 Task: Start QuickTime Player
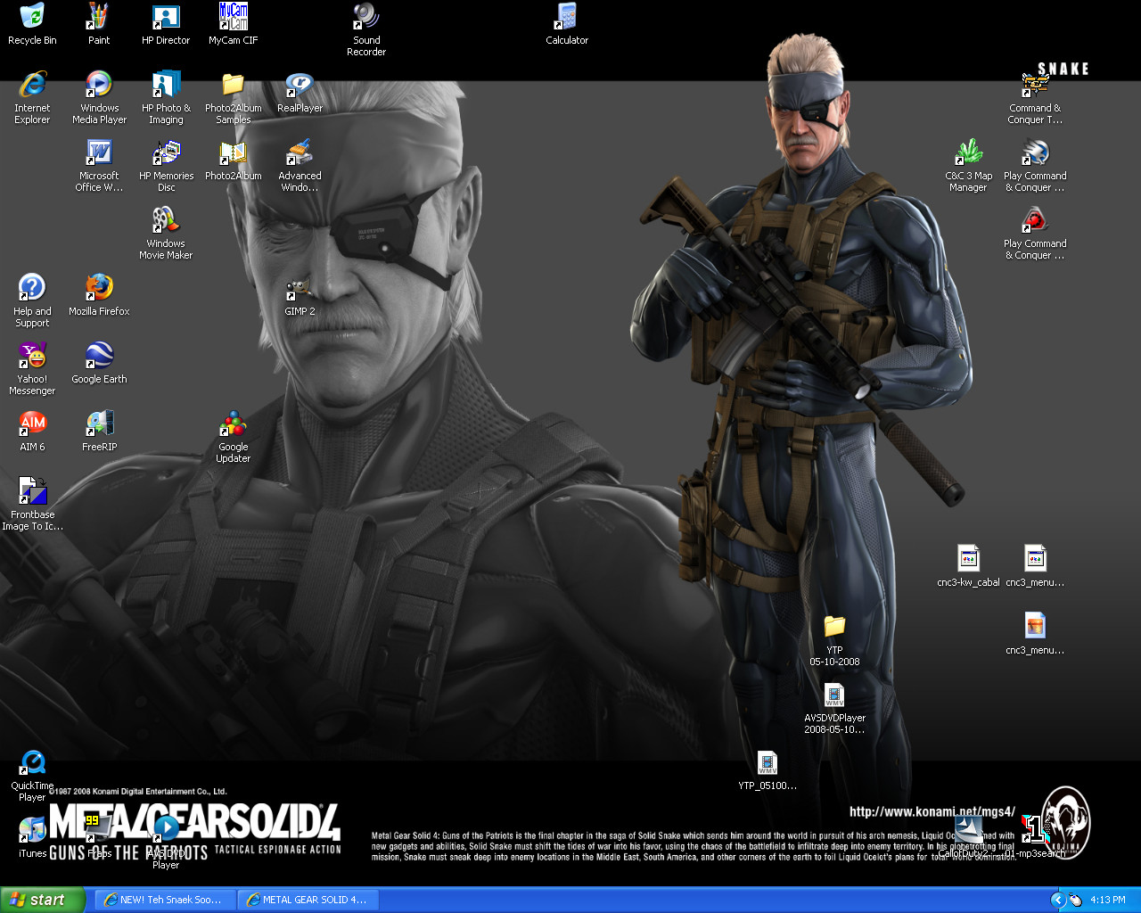point(32,762)
